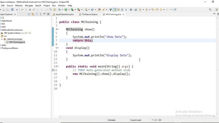Viewport: 219px width, 123px height.
Task: Click the Coverage launch icon
Action: point(72,10)
